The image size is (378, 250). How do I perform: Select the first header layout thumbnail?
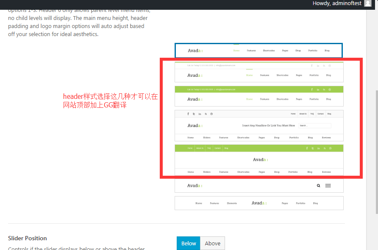point(258,51)
